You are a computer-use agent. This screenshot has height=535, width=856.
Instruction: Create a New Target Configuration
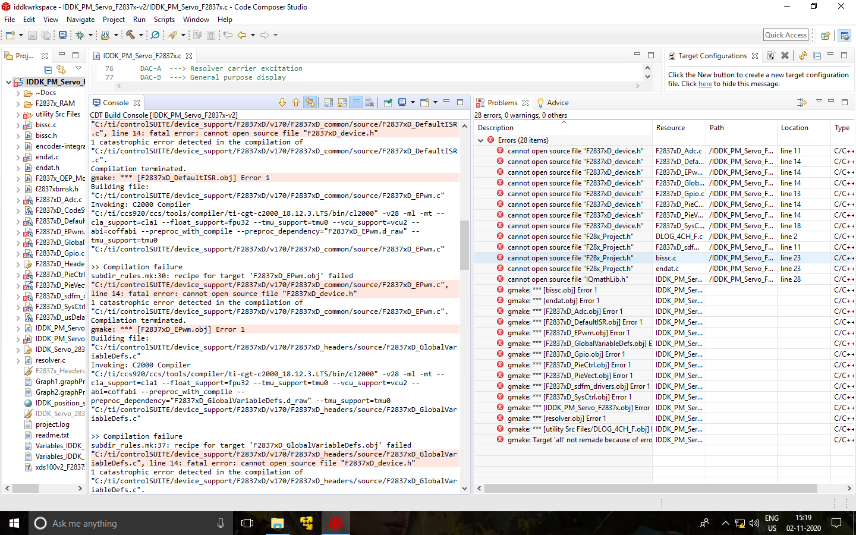tap(770, 55)
